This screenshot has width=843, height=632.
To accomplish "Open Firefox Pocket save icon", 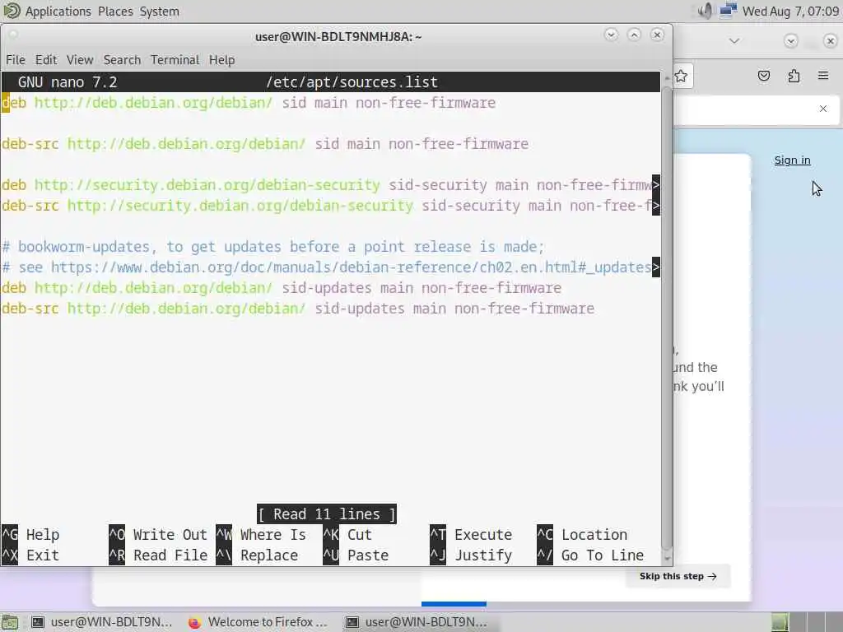I will [763, 76].
